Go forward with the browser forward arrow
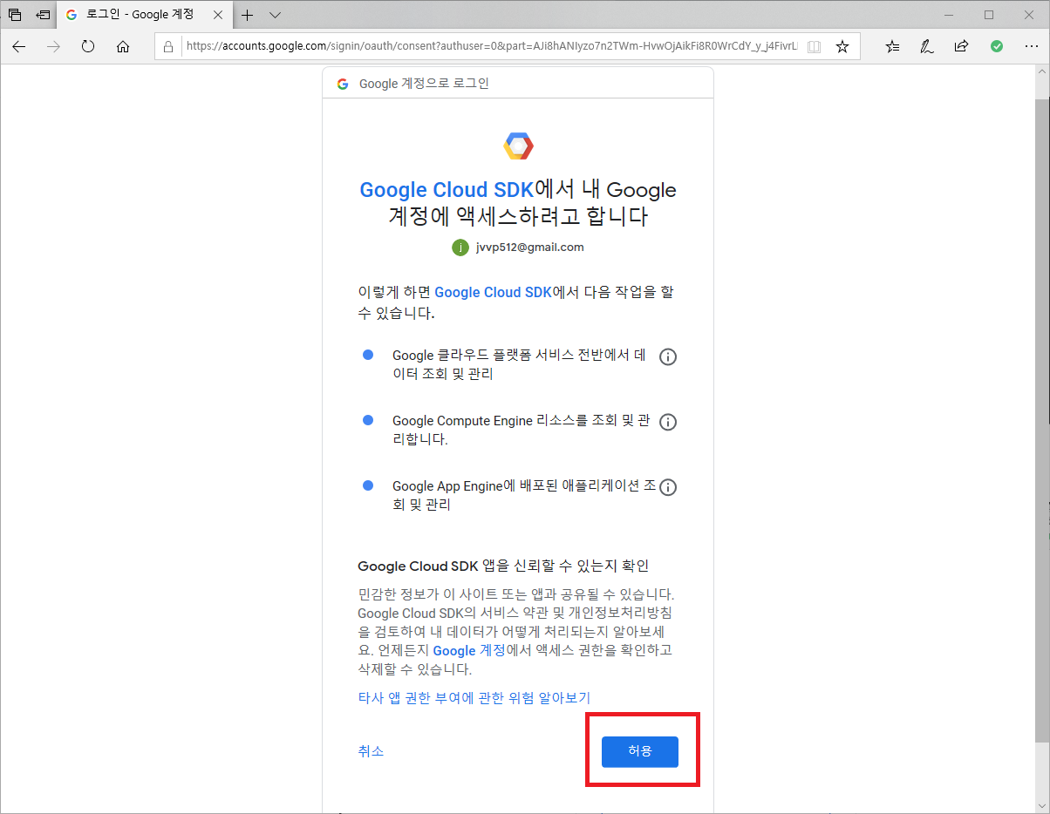The width and height of the screenshot is (1050, 814). 54,47
